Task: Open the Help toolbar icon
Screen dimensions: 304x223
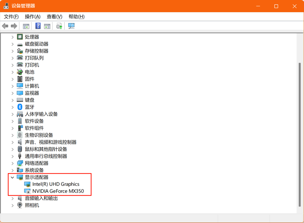Action: [x=38, y=26]
